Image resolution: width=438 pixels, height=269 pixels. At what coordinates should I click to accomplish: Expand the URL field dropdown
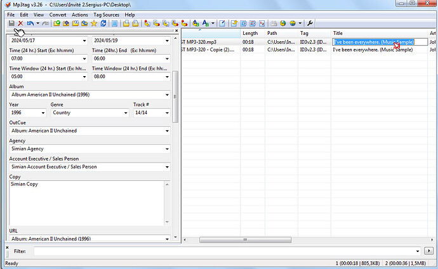(167, 239)
